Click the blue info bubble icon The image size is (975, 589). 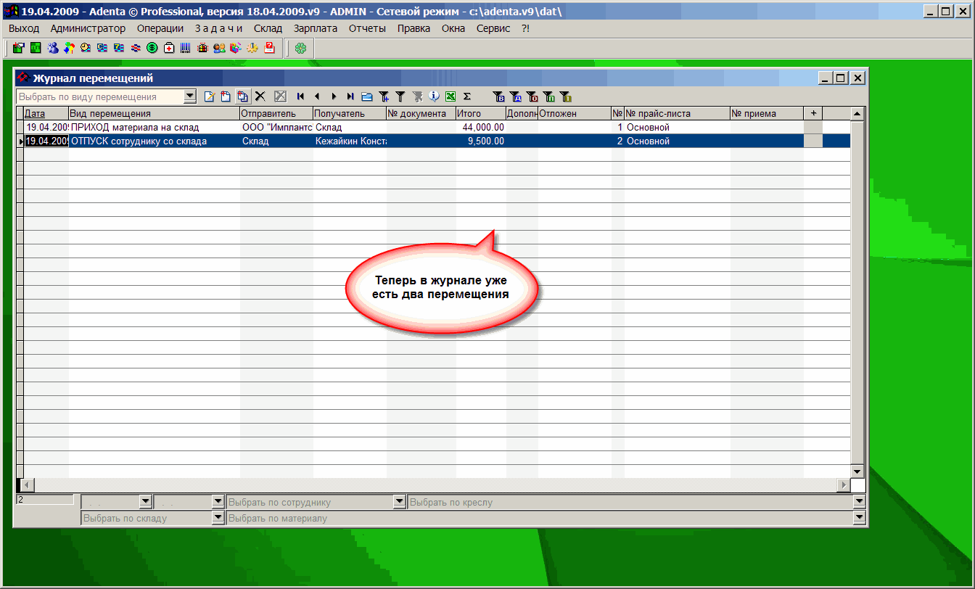tap(434, 96)
